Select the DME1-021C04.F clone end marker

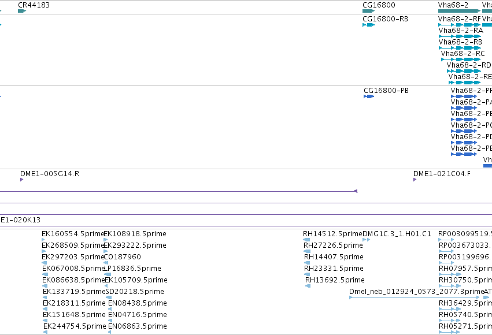(415, 180)
